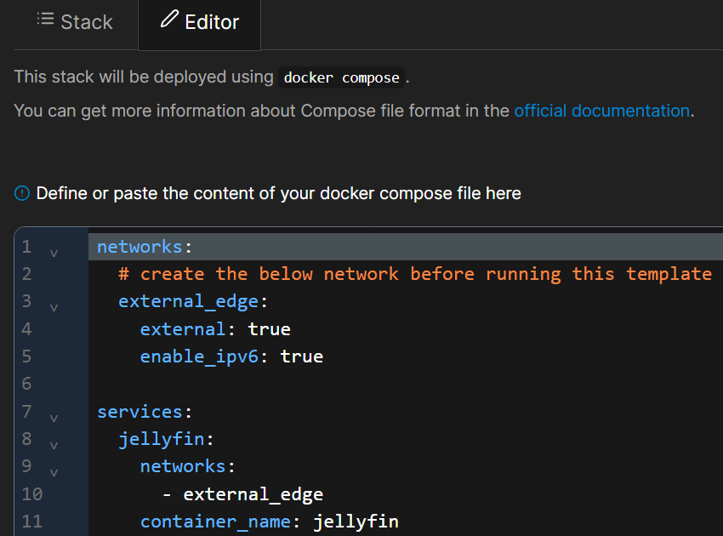723x536 pixels.
Task: Select line number 11 in the gutter
Action: pos(31,522)
